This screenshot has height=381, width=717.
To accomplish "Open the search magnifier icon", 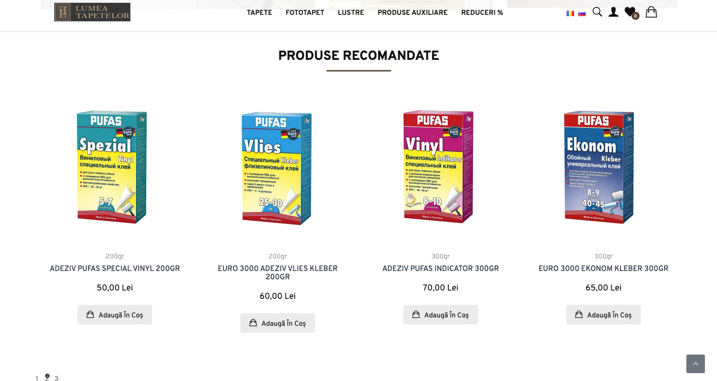I will point(597,12).
